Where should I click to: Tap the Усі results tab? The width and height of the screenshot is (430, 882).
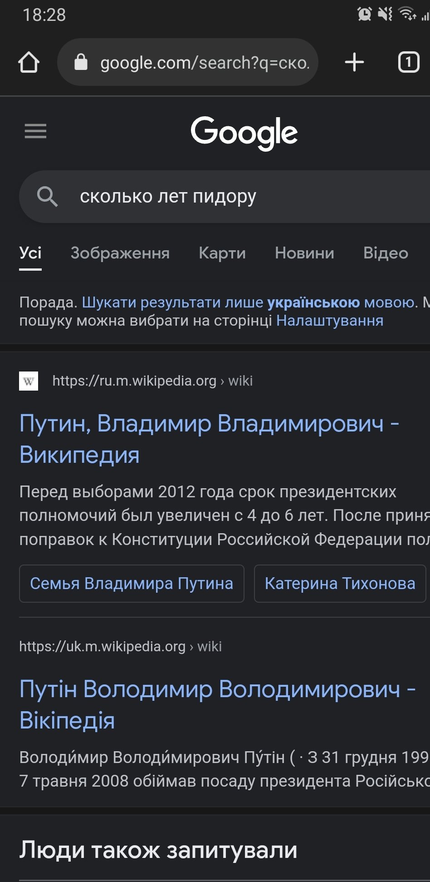pyautogui.click(x=30, y=253)
